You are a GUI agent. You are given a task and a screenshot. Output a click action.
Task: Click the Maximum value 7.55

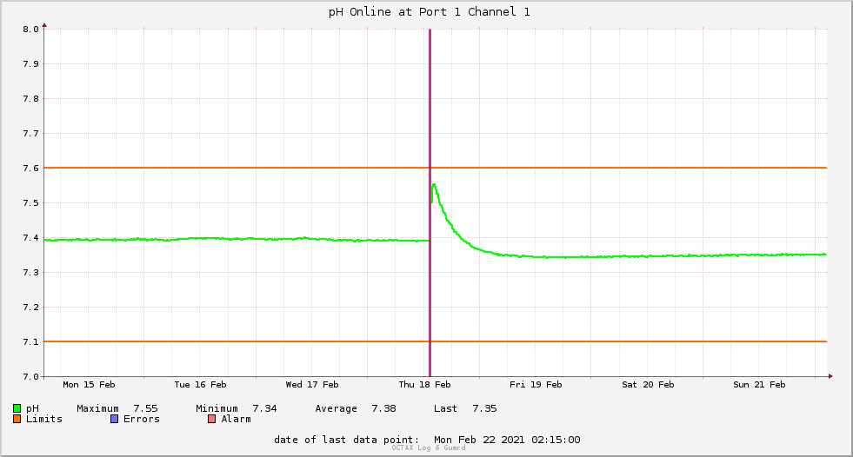(x=145, y=408)
